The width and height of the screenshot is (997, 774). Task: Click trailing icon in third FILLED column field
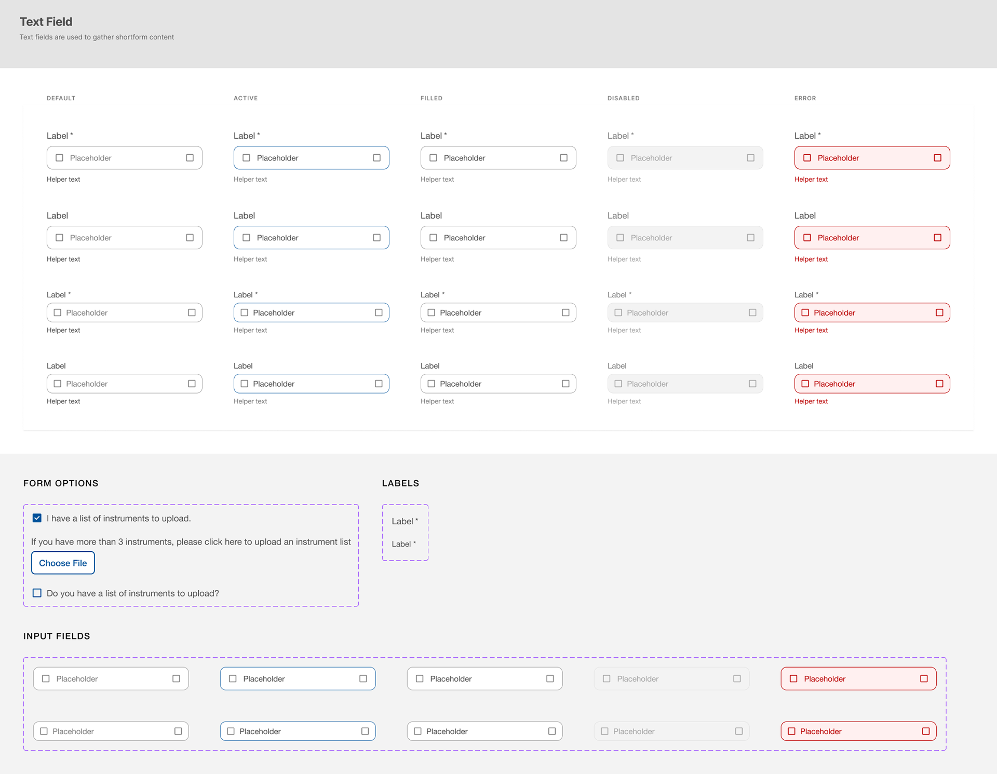(x=565, y=313)
